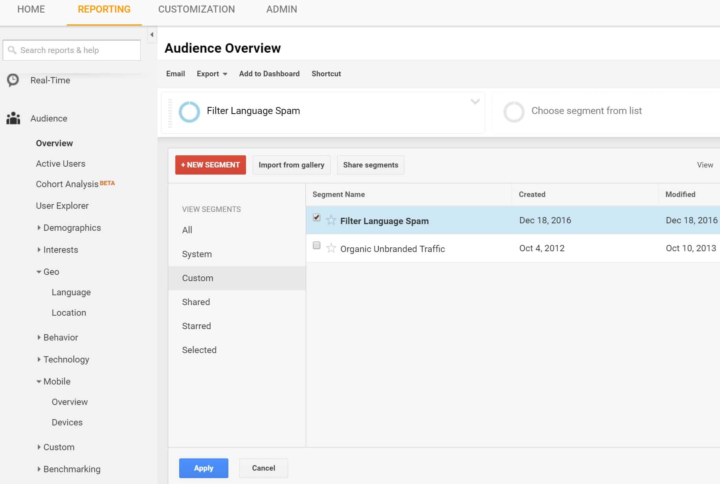Switch to the CUSTOMIZATION tab
Screen dimensions: 720x484
197,9
